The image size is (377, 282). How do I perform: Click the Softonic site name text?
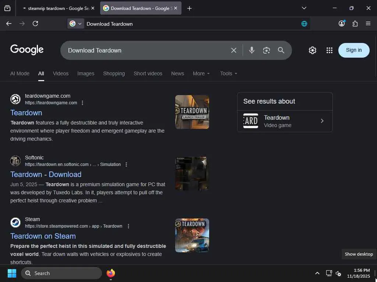click(x=34, y=158)
